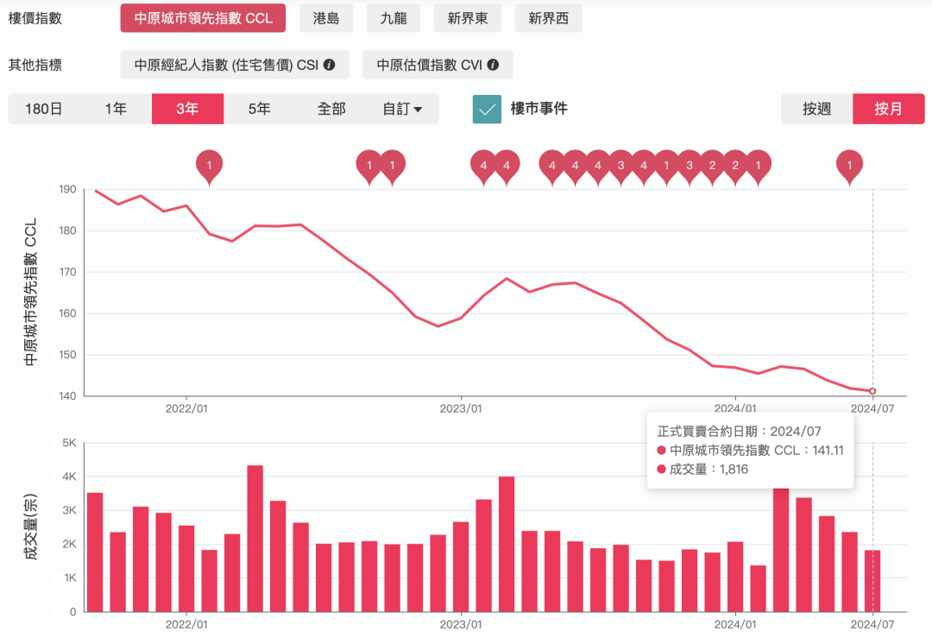
Task: Switch to the 港島 index tab
Action: (x=325, y=18)
